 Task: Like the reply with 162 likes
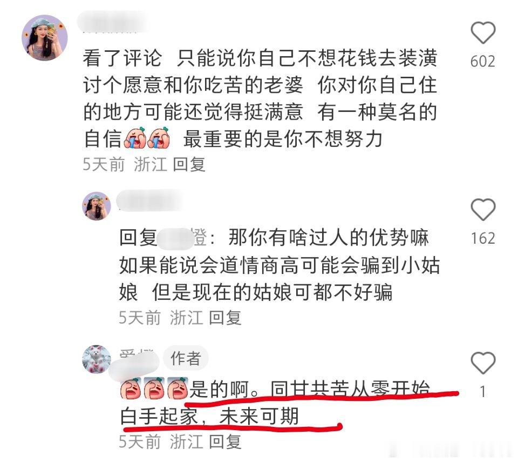(x=483, y=210)
